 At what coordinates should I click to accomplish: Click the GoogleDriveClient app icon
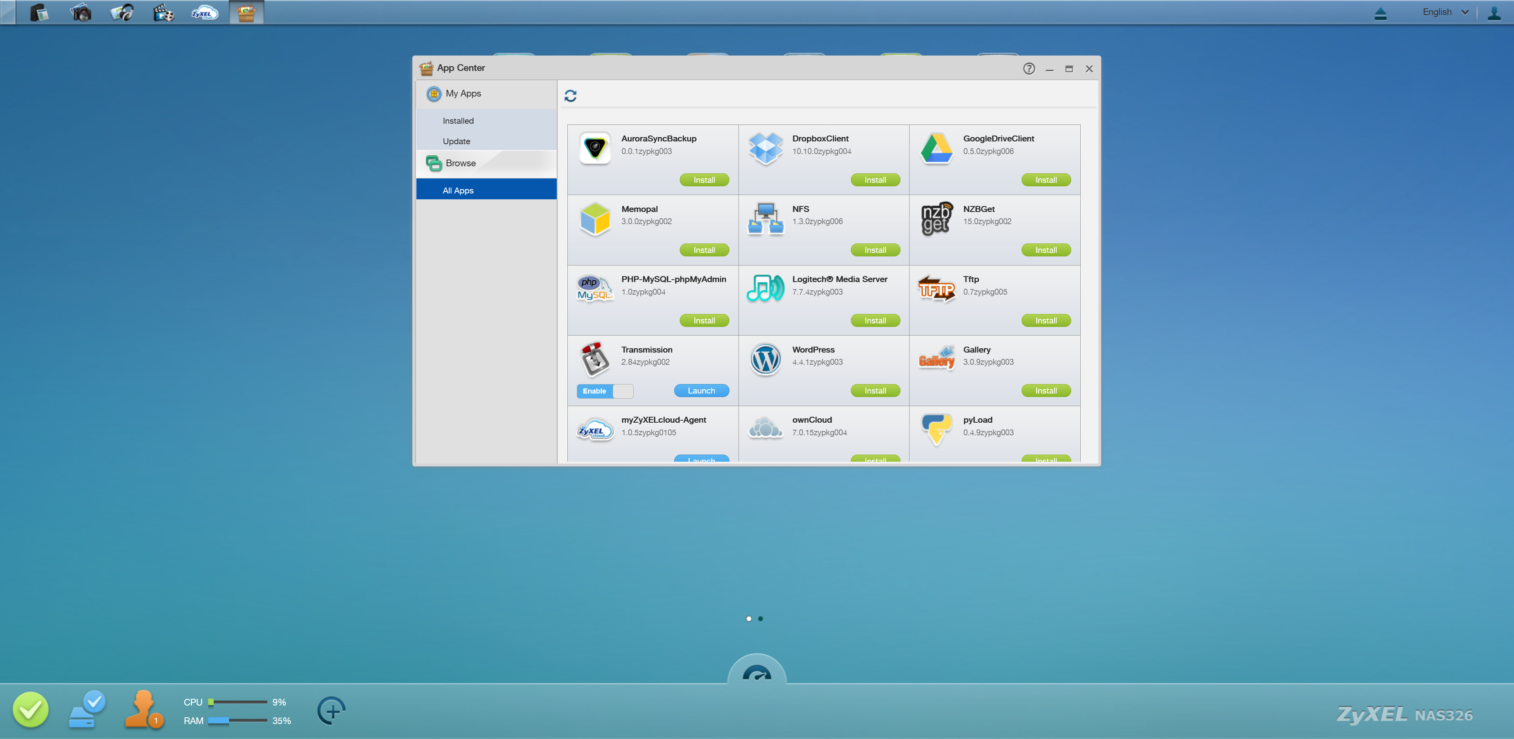[x=936, y=148]
